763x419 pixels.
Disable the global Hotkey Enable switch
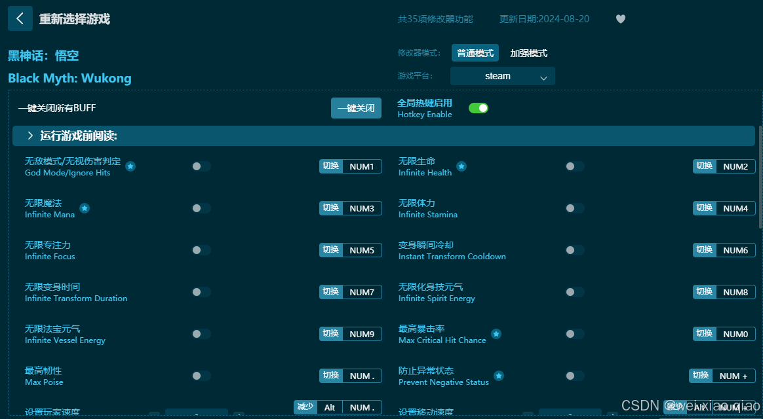click(x=479, y=108)
